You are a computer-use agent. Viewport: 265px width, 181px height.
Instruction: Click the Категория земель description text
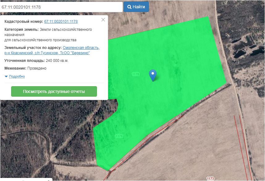pyautogui.click(x=48, y=35)
